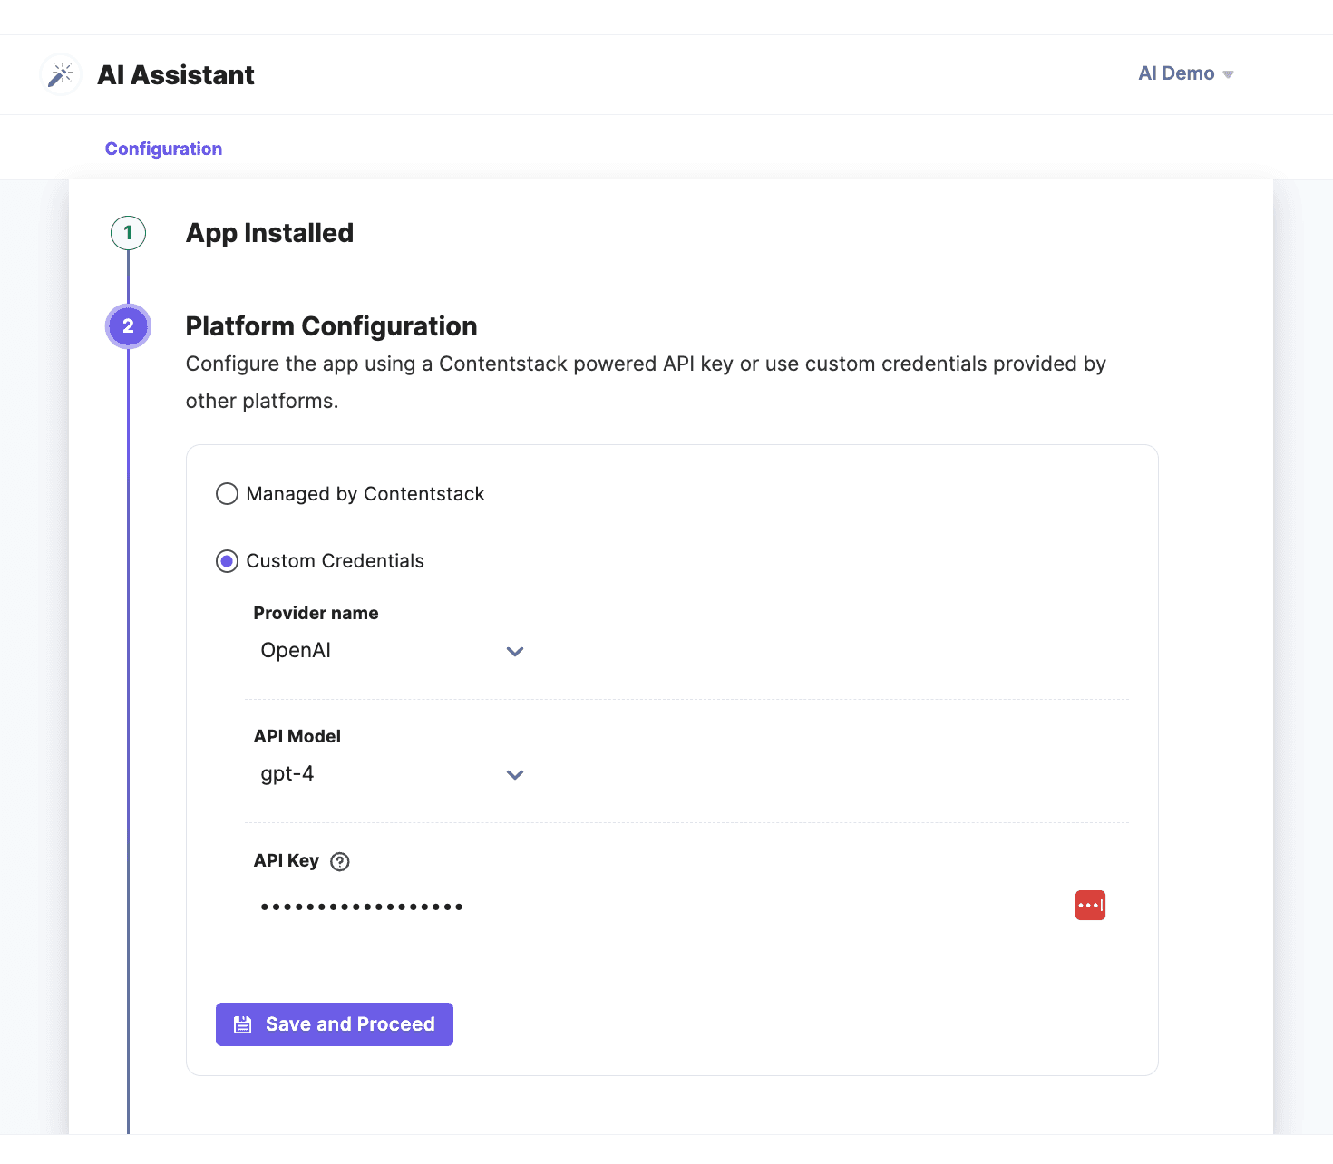Switch to the Configuration tab
Viewport: 1333px width, 1164px height.
pyautogui.click(x=163, y=149)
